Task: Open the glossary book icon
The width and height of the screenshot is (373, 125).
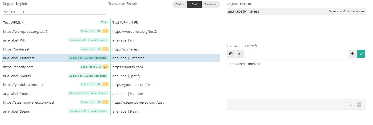Action: tap(359, 104)
